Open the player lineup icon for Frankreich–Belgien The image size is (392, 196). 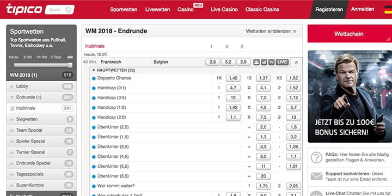256,62
